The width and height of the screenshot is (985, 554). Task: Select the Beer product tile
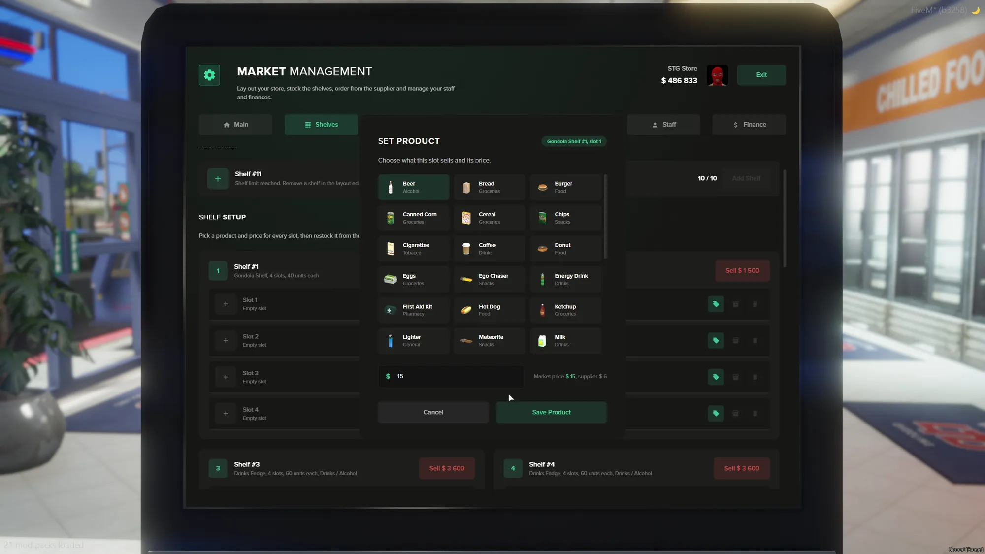[x=414, y=187]
